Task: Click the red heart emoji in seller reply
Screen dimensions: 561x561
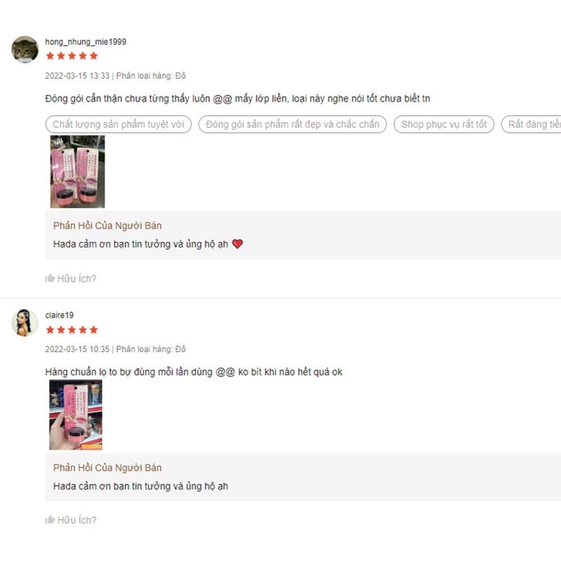Action: 238,243
